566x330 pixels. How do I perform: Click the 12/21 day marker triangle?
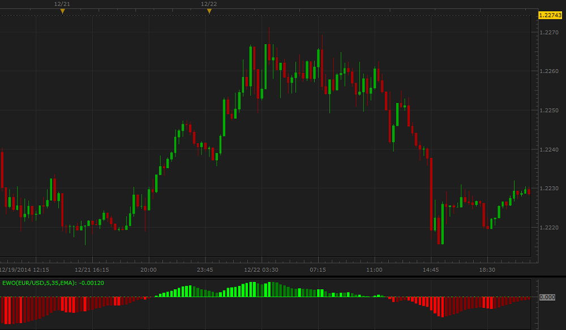[x=62, y=11]
